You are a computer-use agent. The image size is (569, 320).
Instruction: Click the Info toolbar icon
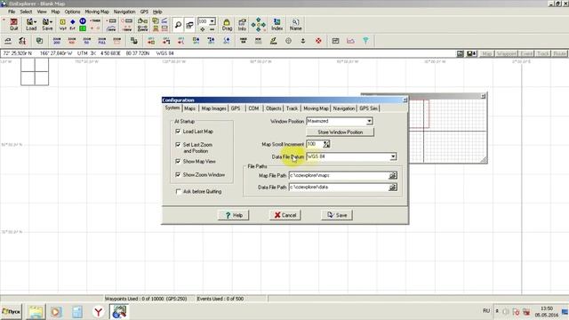point(242,24)
